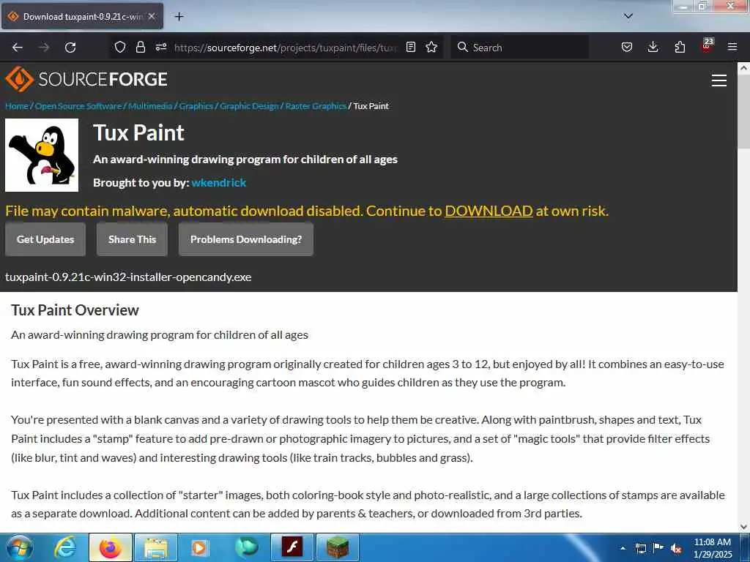Expand the list all tabs chevron
The image size is (750, 562).
pyautogui.click(x=628, y=16)
